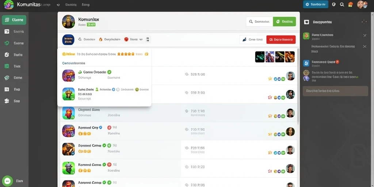The image size is (374, 187).
Task: Click the orange gift icon at popup header end
Action: (146, 54)
